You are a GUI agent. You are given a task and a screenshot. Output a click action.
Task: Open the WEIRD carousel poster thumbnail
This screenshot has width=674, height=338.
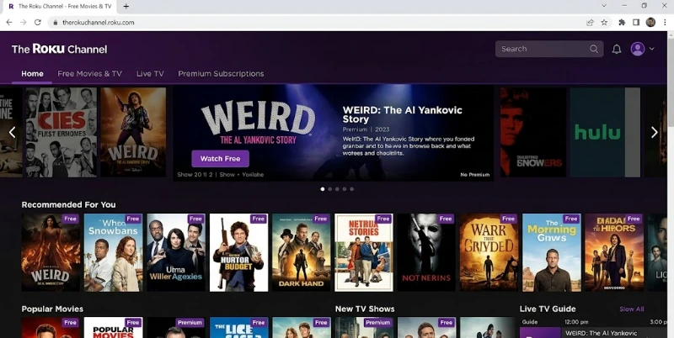133,132
